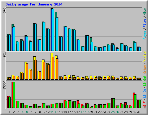
Task: Click weekend day 19 on the x-axis
Action: tap(87, 112)
